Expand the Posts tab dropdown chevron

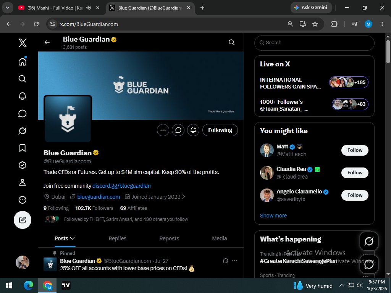click(x=72, y=238)
